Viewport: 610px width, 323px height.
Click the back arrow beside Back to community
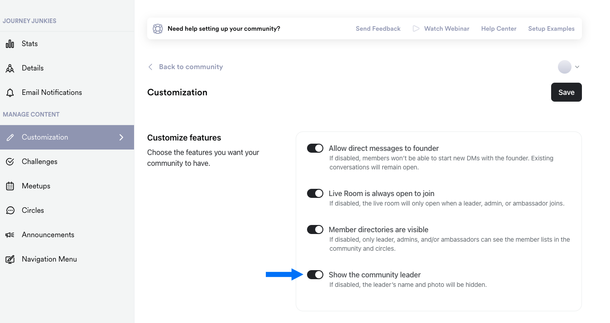150,67
